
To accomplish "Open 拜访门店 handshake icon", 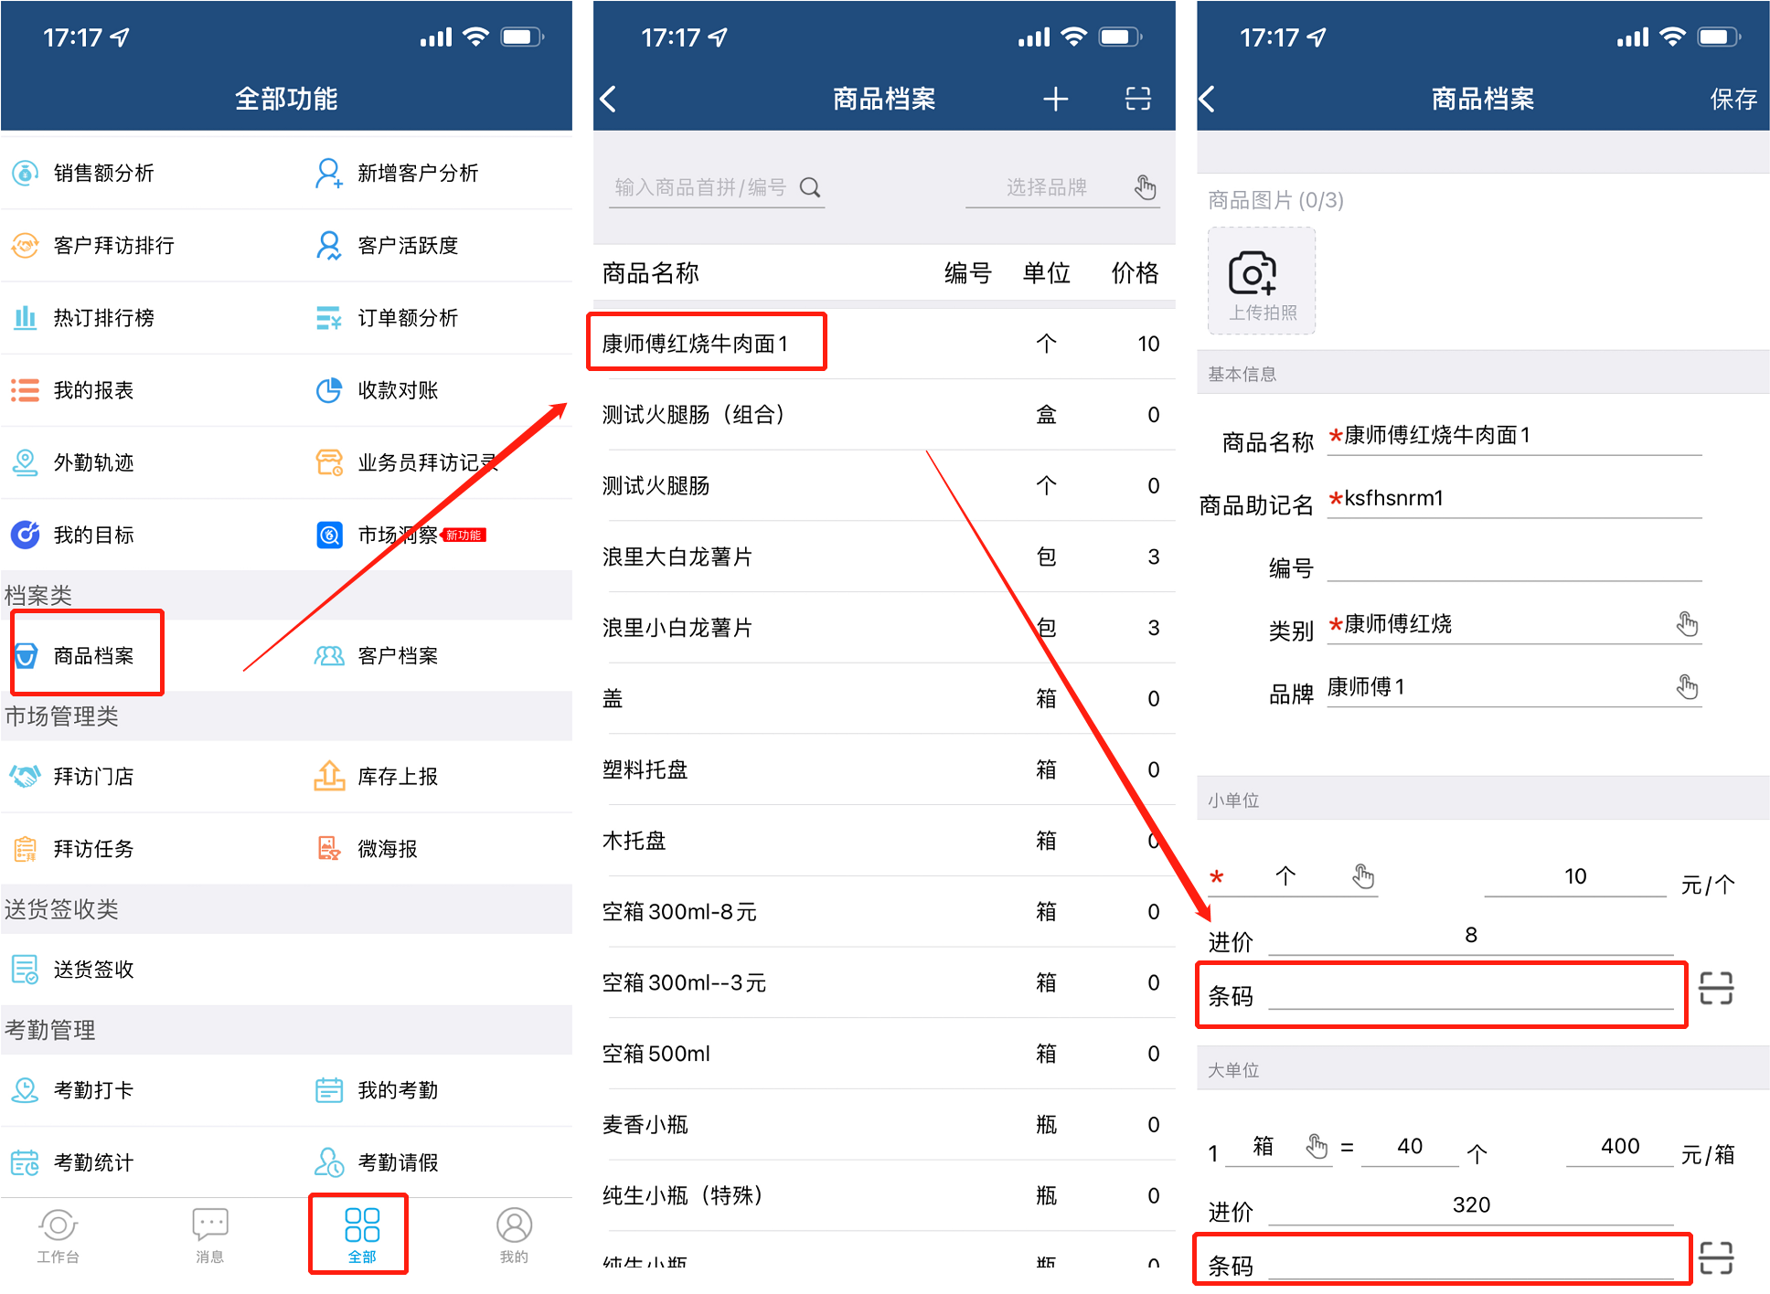I will point(25,776).
